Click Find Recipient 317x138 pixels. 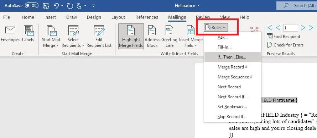tap(284, 37)
